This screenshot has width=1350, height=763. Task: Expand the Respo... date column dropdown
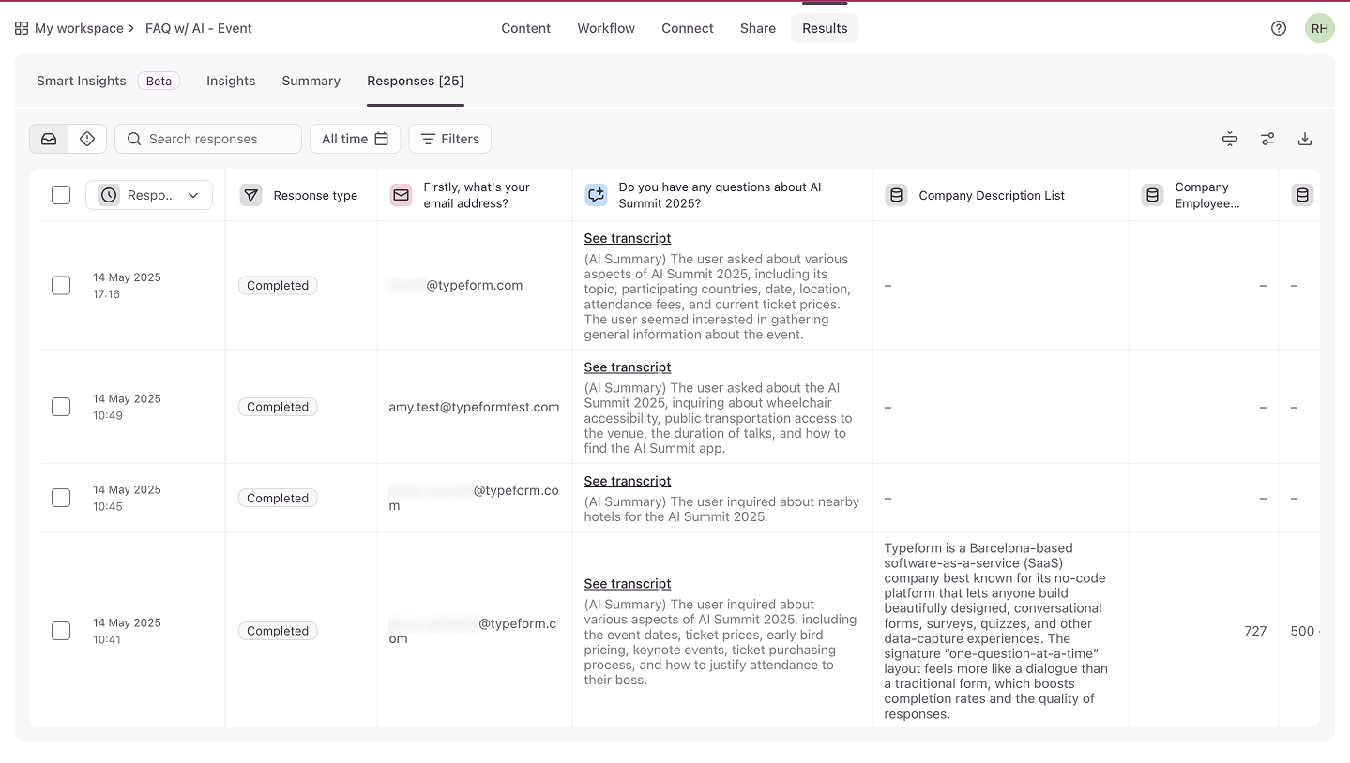pyautogui.click(x=149, y=195)
